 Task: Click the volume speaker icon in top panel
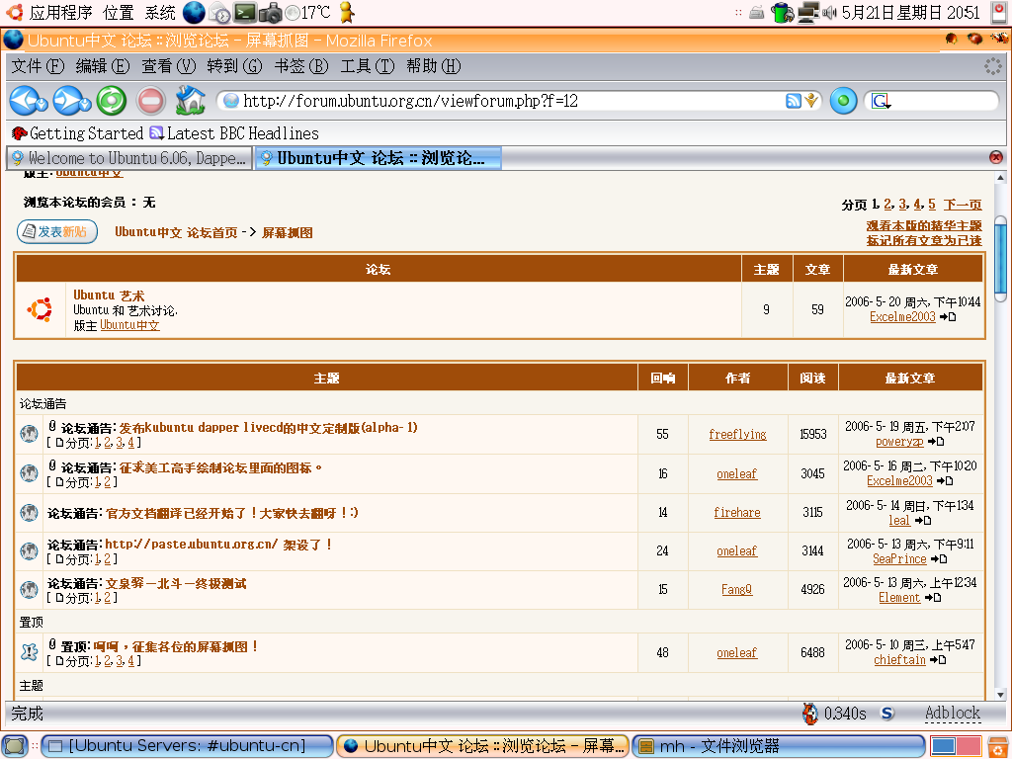tap(829, 12)
